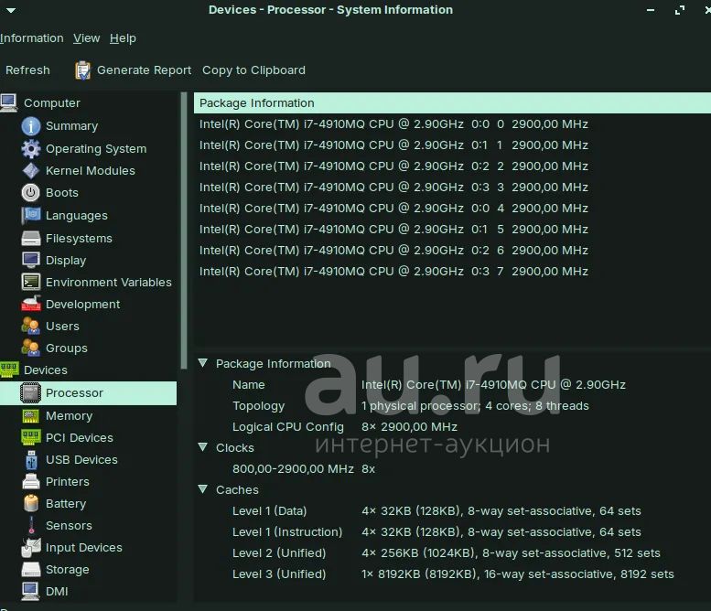This screenshot has height=611, width=711.
Task: Click the Level 1 (Data) cache row
Action: 452,510
